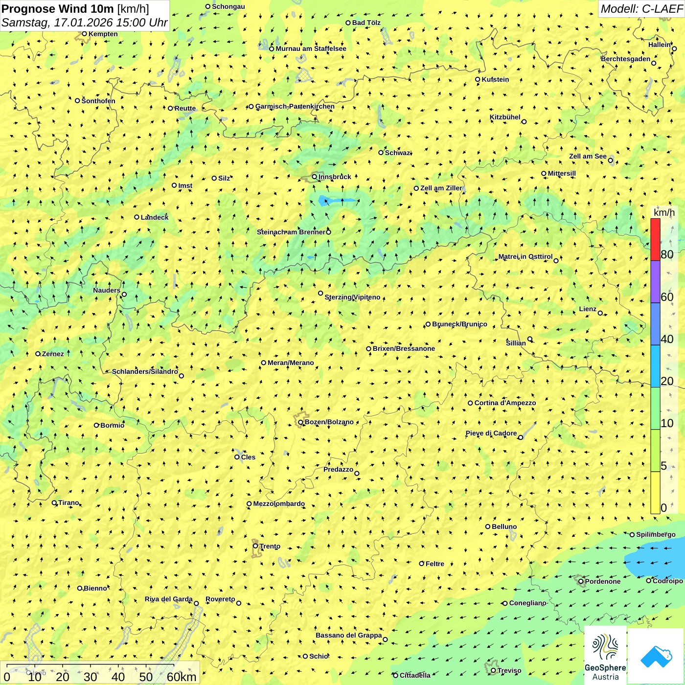The width and height of the screenshot is (685, 685).
Task: Click the date 'Samstag, 17.01.2026 15:00 Uhr'
Action: [84, 23]
